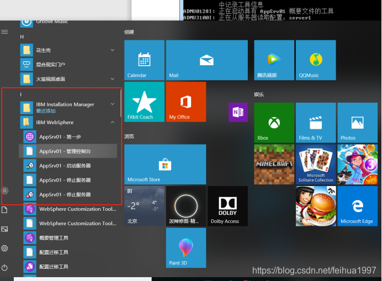The image size is (382, 281).
Task: Click the letter H section header
Action: point(22,36)
